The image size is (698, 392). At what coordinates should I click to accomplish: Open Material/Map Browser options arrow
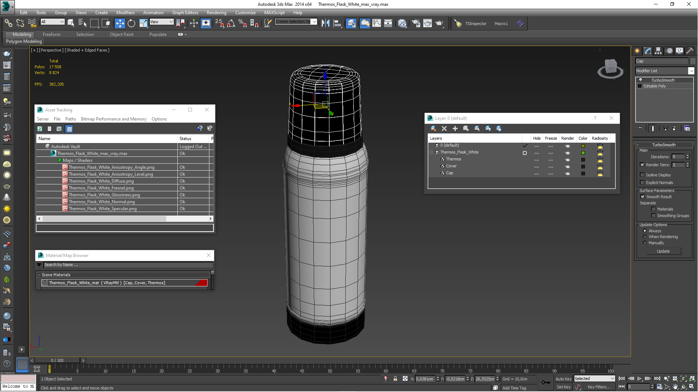pos(39,265)
